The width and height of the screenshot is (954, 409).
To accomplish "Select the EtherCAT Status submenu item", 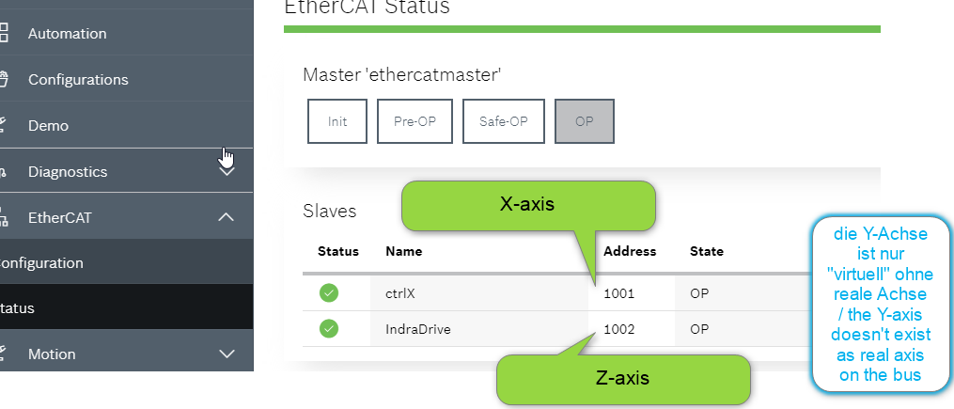I will [x=19, y=308].
